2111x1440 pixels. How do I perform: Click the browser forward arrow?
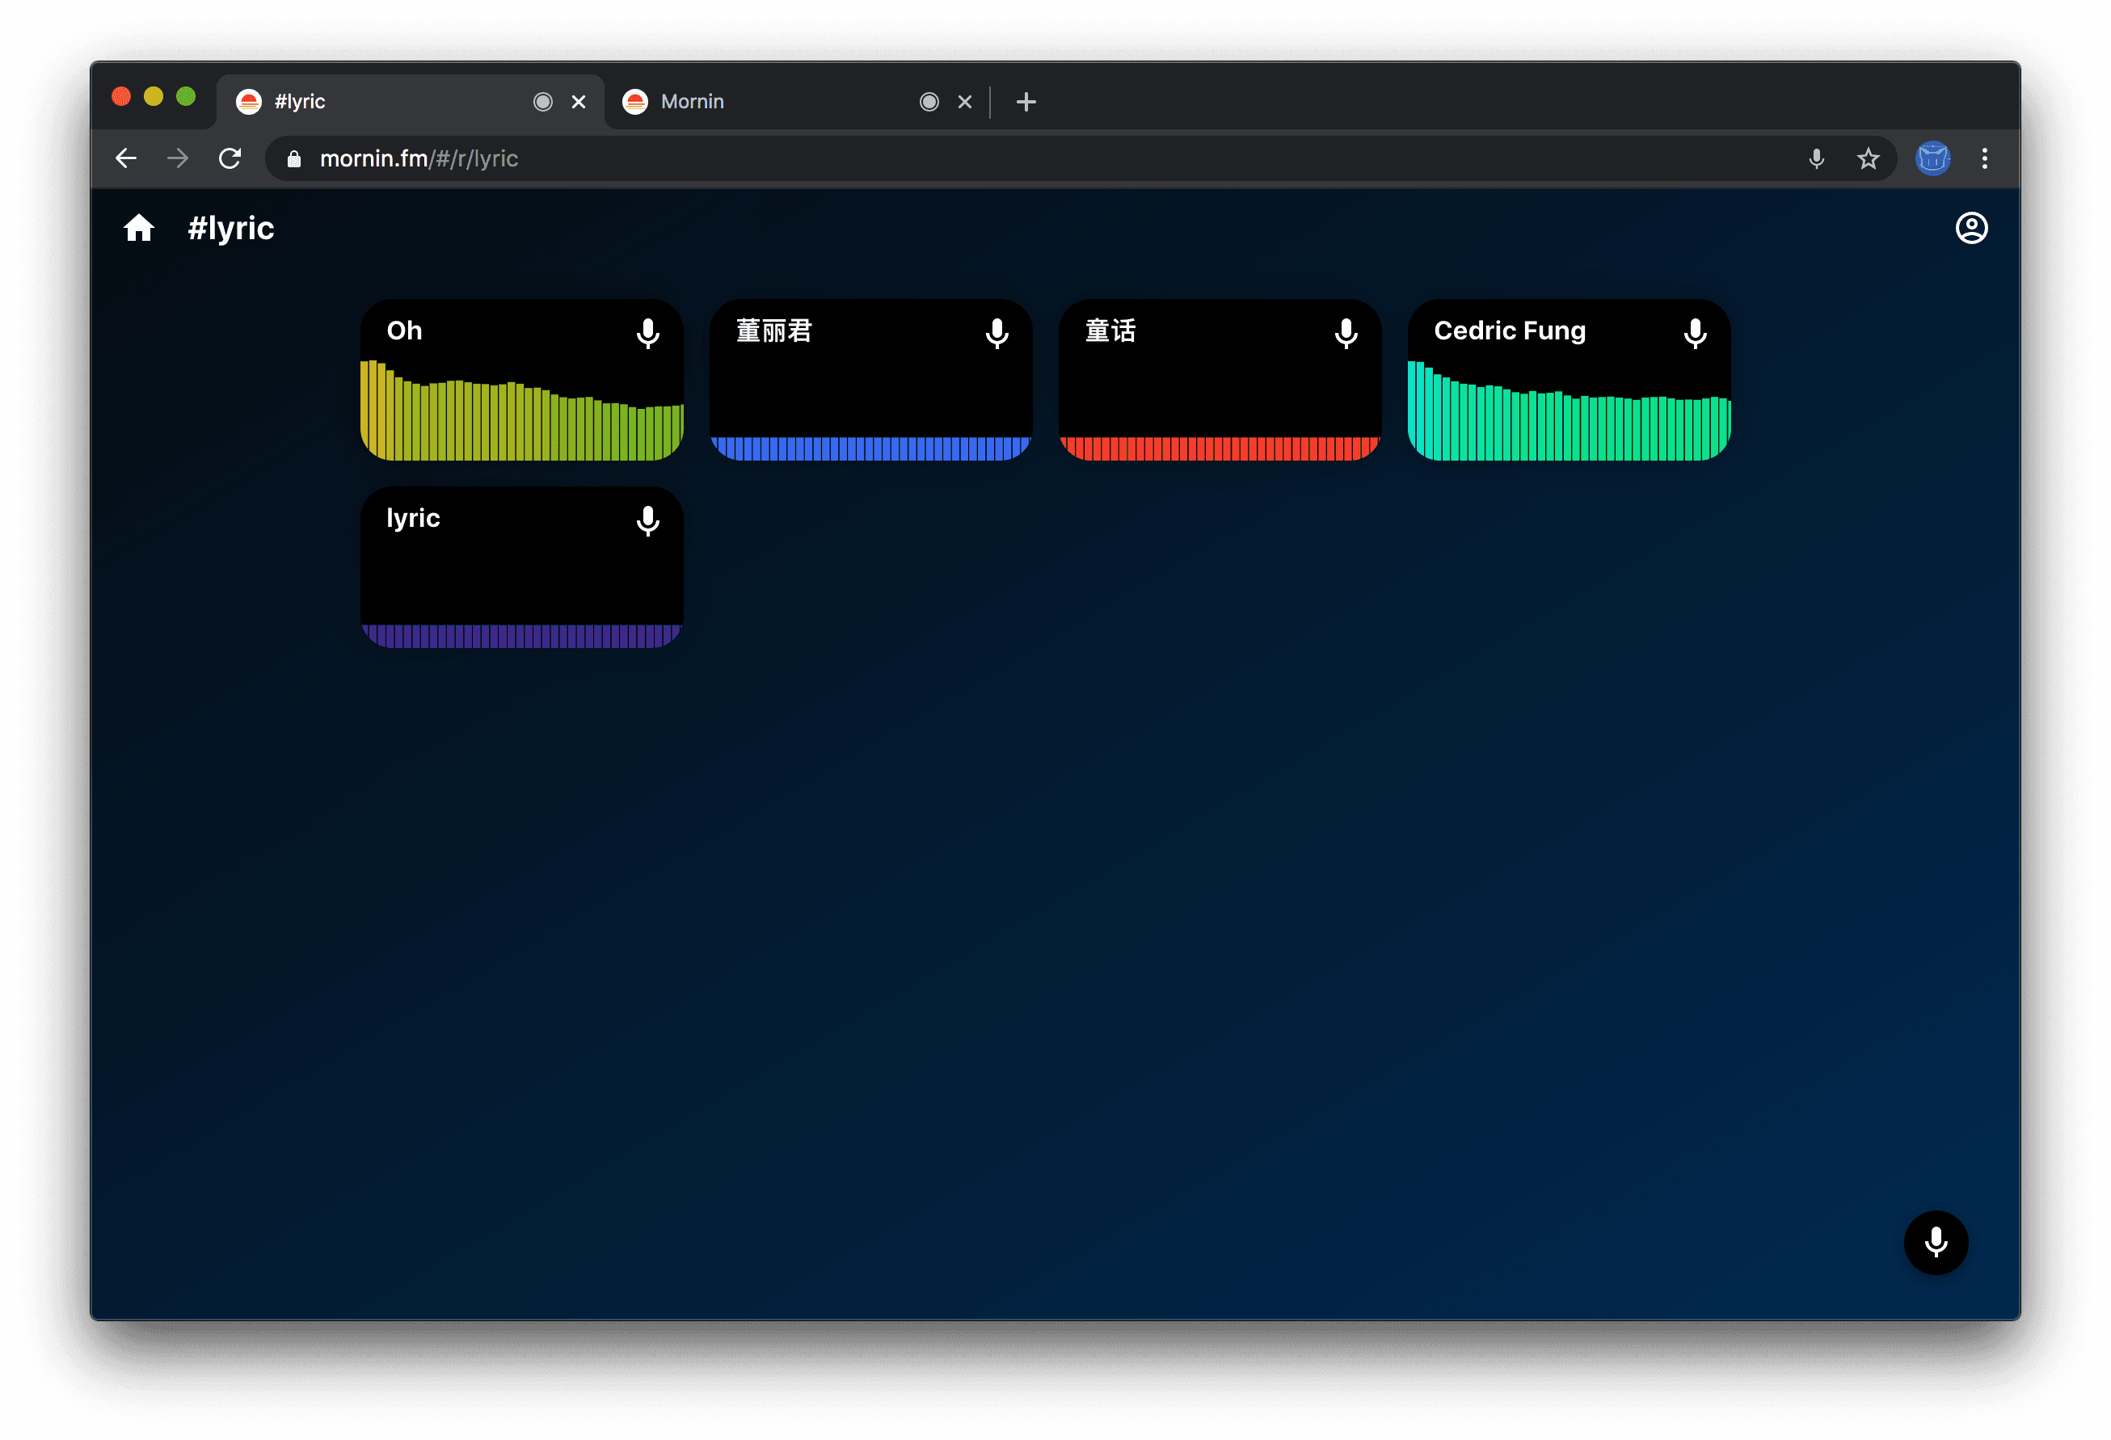point(178,159)
